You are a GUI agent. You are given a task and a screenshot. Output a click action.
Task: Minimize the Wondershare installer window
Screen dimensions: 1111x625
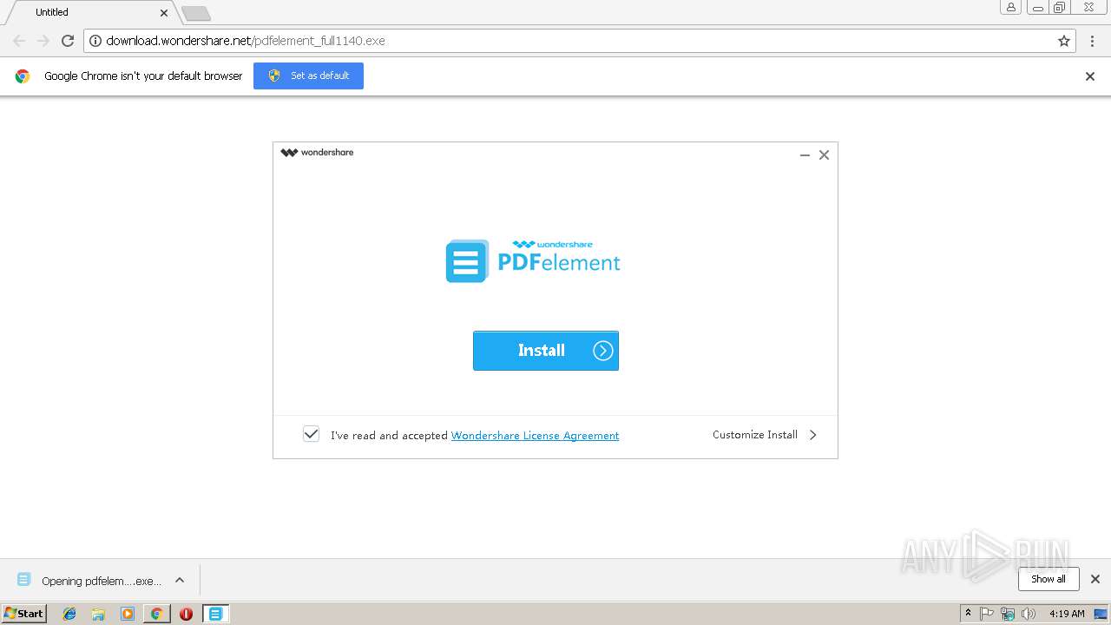805,155
